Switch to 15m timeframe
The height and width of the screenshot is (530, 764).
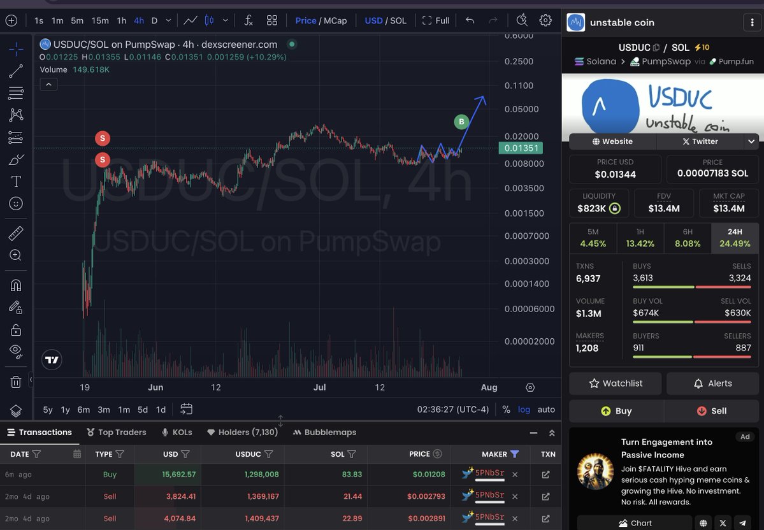tap(100, 21)
